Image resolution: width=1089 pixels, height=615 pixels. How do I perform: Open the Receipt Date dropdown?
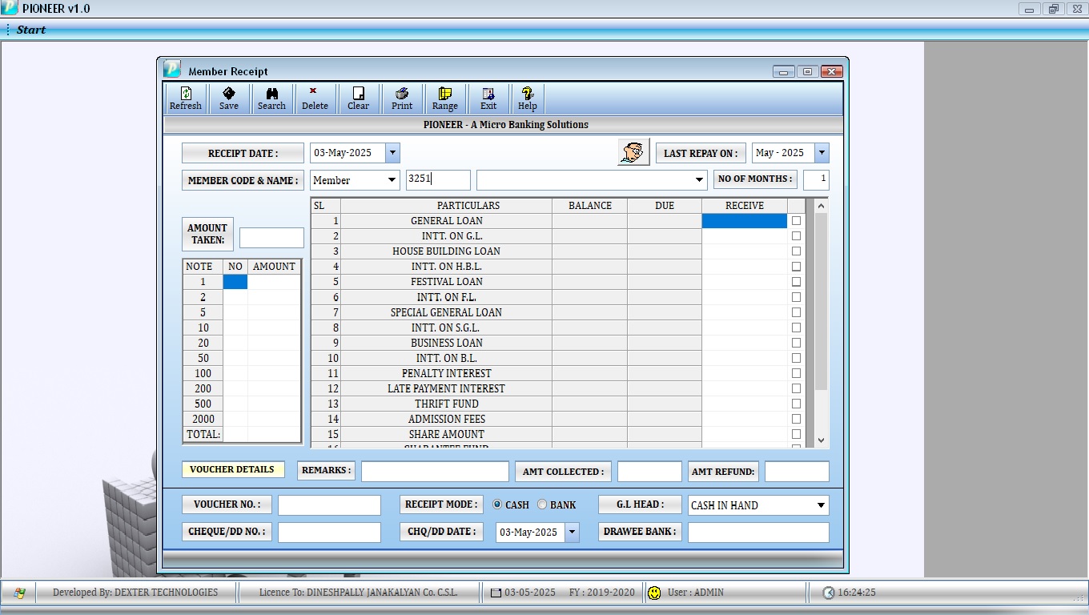(392, 153)
